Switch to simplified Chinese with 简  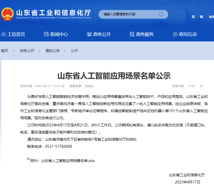[x=193, y=17]
